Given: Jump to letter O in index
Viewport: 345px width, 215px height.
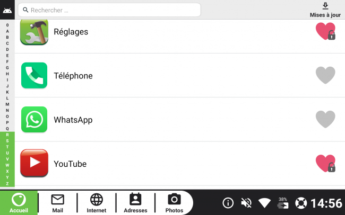Looking at the screenshot, I should (7, 117).
